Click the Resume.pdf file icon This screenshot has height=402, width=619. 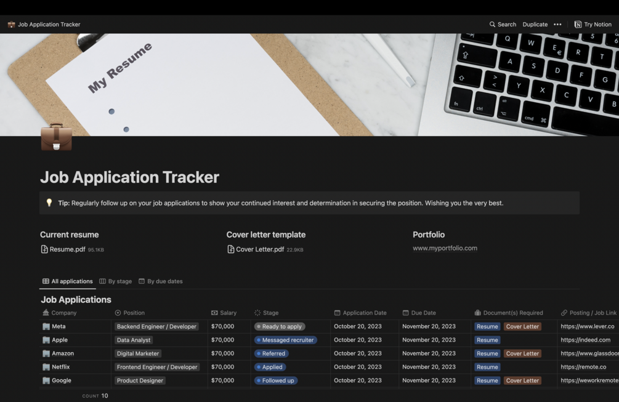tap(44, 249)
